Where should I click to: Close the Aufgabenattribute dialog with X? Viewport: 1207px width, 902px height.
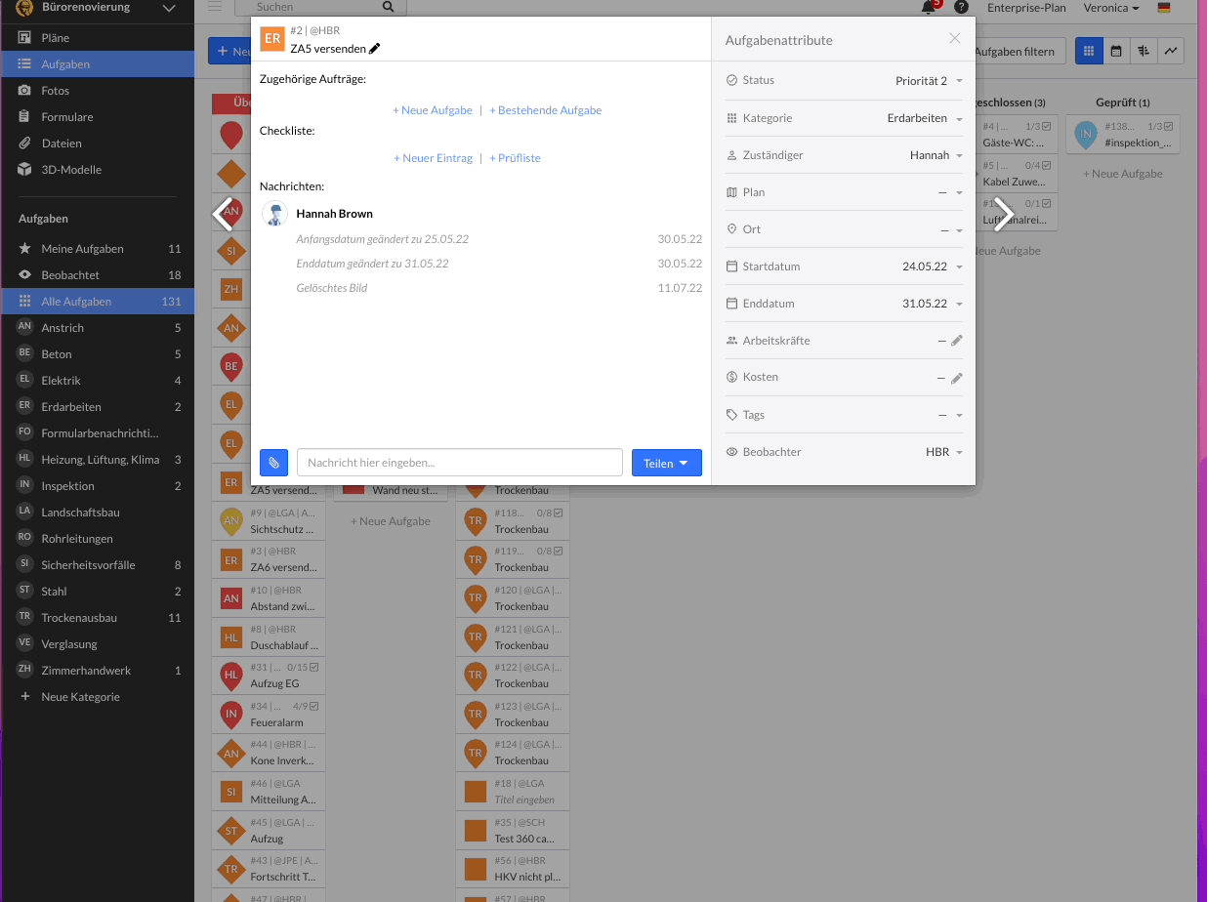click(x=955, y=38)
